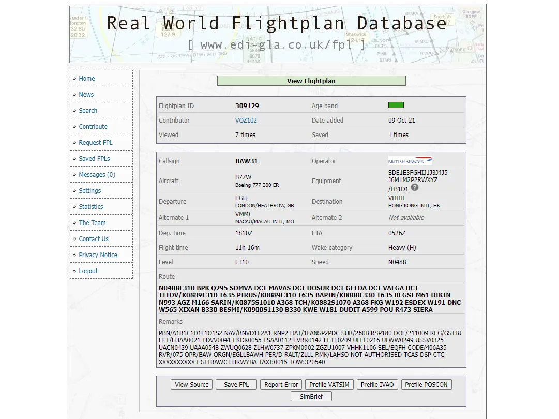Open the Search page from sidebar
The image size is (559, 419).
[88, 111]
